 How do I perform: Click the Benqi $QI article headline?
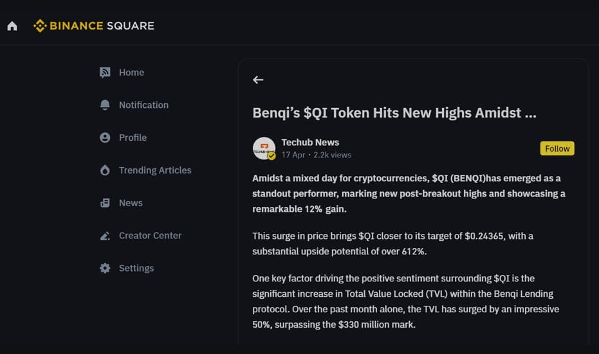coord(394,113)
